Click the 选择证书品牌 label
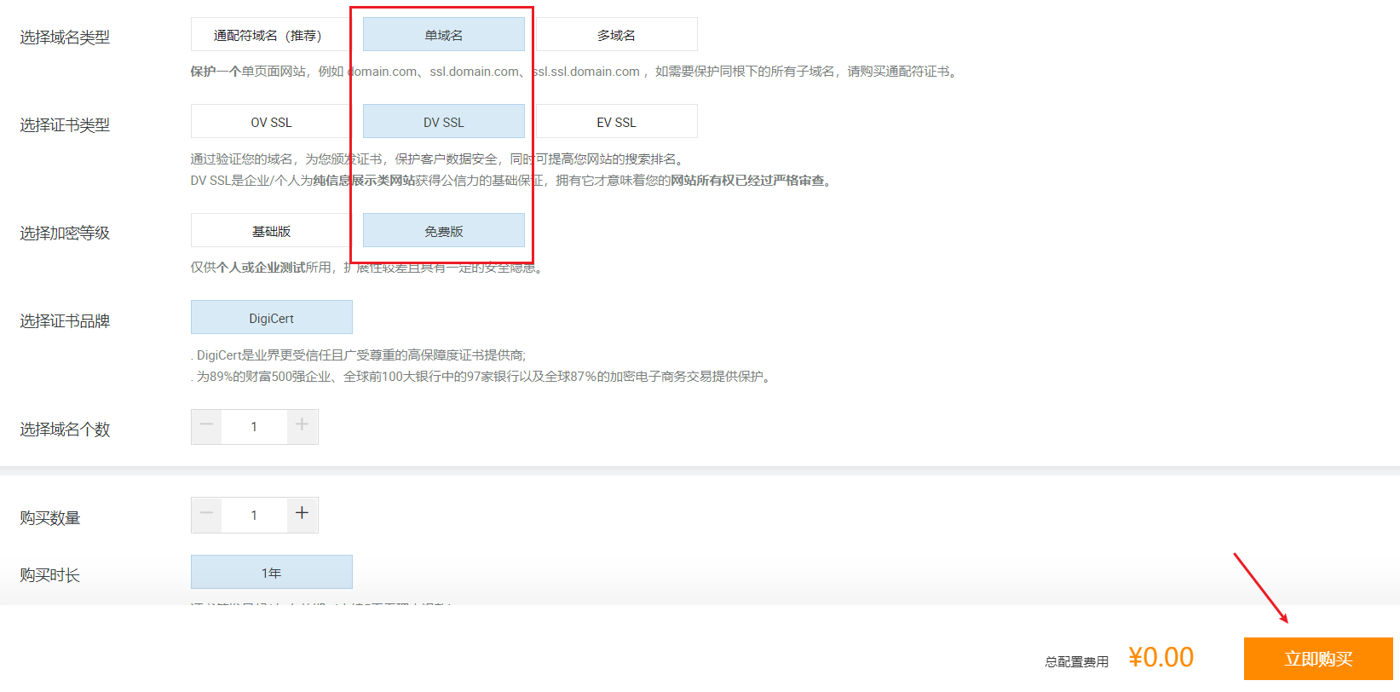This screenshot has height=692, width=1400. pos(65,321)
